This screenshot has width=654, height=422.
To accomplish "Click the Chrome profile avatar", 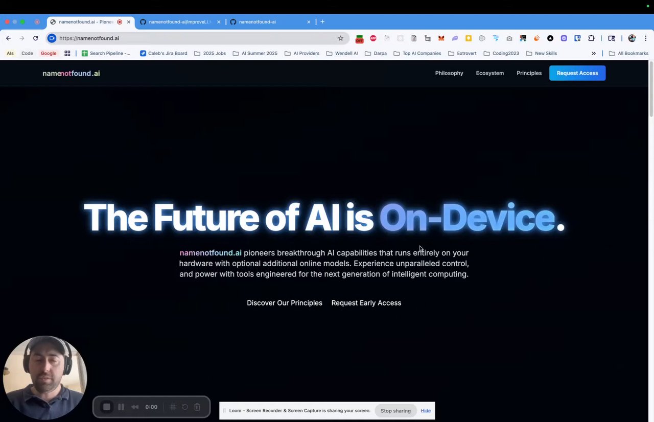I will (632, 38).
